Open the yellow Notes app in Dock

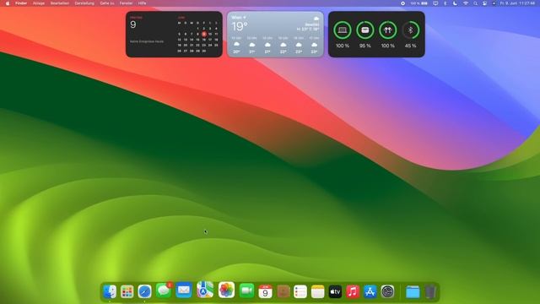pyautogui.click(x=317, y=291)
